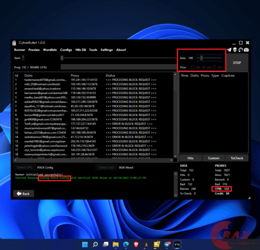Click the log panel scroll-down arrow
Screen dimensions: 260x250
176,195
